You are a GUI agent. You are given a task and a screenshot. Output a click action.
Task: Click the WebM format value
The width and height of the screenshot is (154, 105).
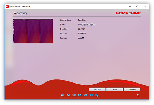point(81,38)
